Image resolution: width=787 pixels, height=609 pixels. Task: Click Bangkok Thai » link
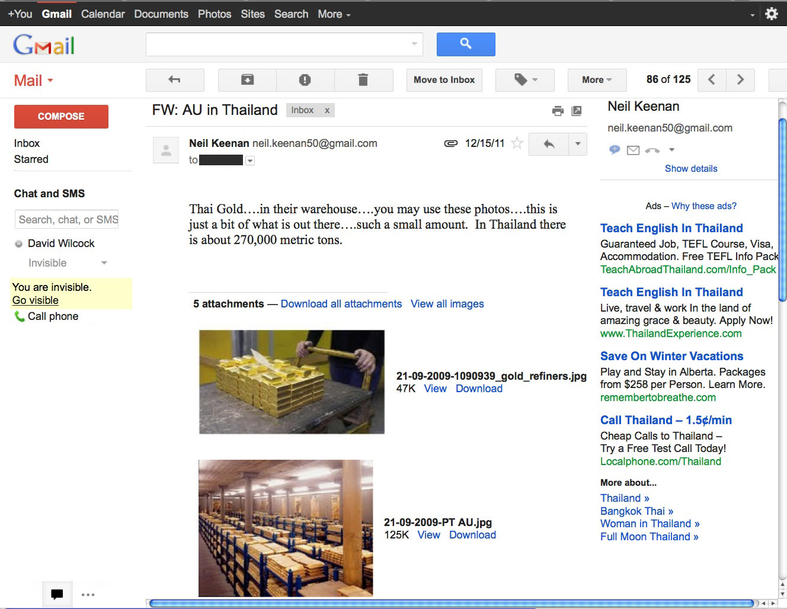(636, 511)
